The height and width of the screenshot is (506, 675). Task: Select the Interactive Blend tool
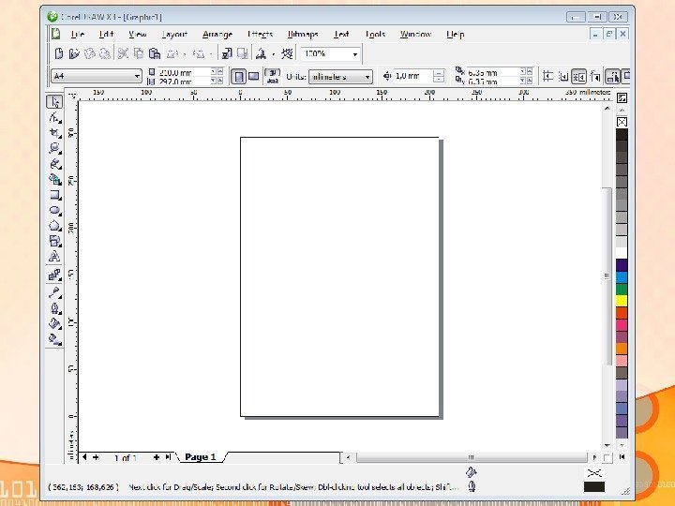54,275
